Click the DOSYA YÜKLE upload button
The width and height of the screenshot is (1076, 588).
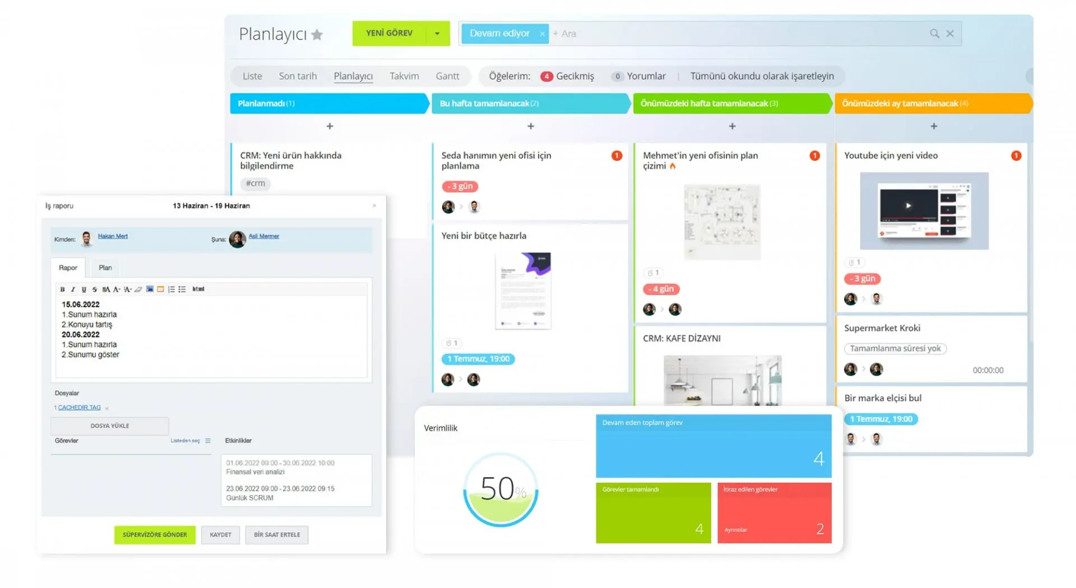click(110, 426)
